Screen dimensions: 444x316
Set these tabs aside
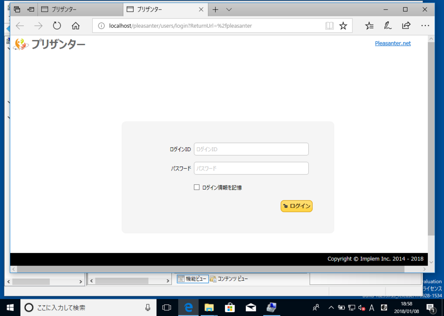31,10
